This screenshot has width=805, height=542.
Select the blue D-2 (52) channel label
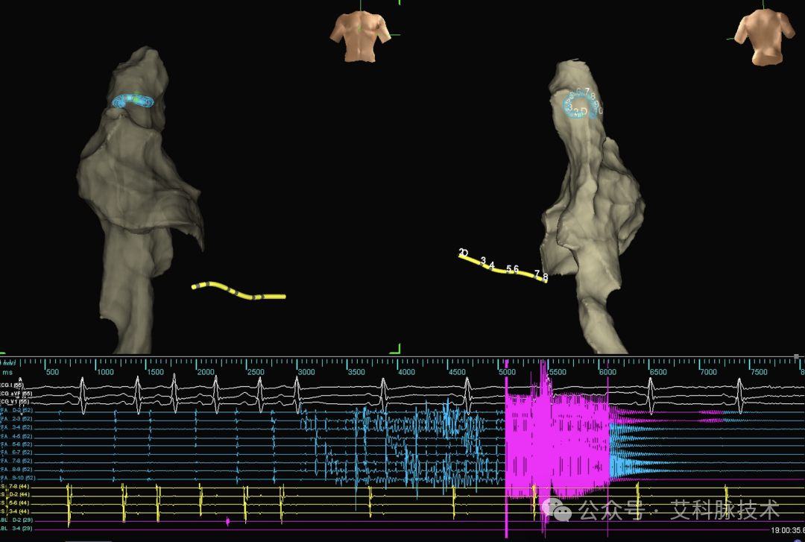pos(16,411)
